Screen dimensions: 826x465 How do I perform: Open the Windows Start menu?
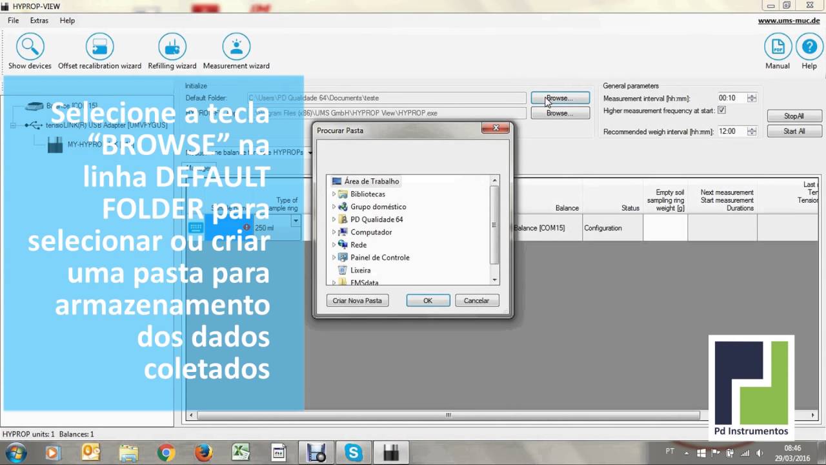(x=15, y=453)
